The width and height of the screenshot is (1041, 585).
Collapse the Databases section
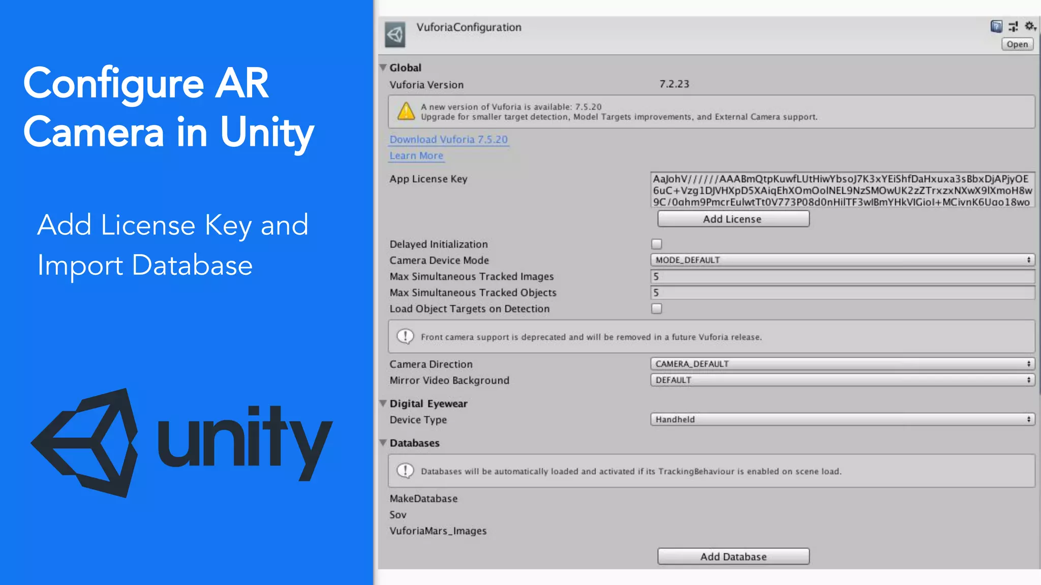tap(383, 443)
